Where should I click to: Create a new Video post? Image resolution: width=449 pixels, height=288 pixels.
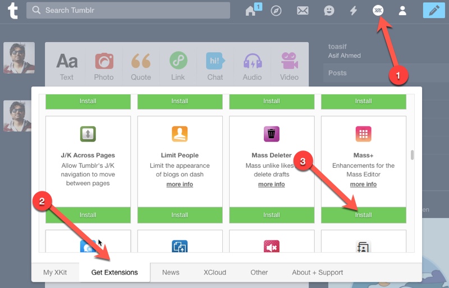[x=289, y=67]
